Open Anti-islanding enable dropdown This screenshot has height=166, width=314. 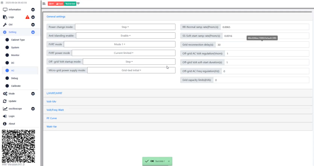click(125, 36)
